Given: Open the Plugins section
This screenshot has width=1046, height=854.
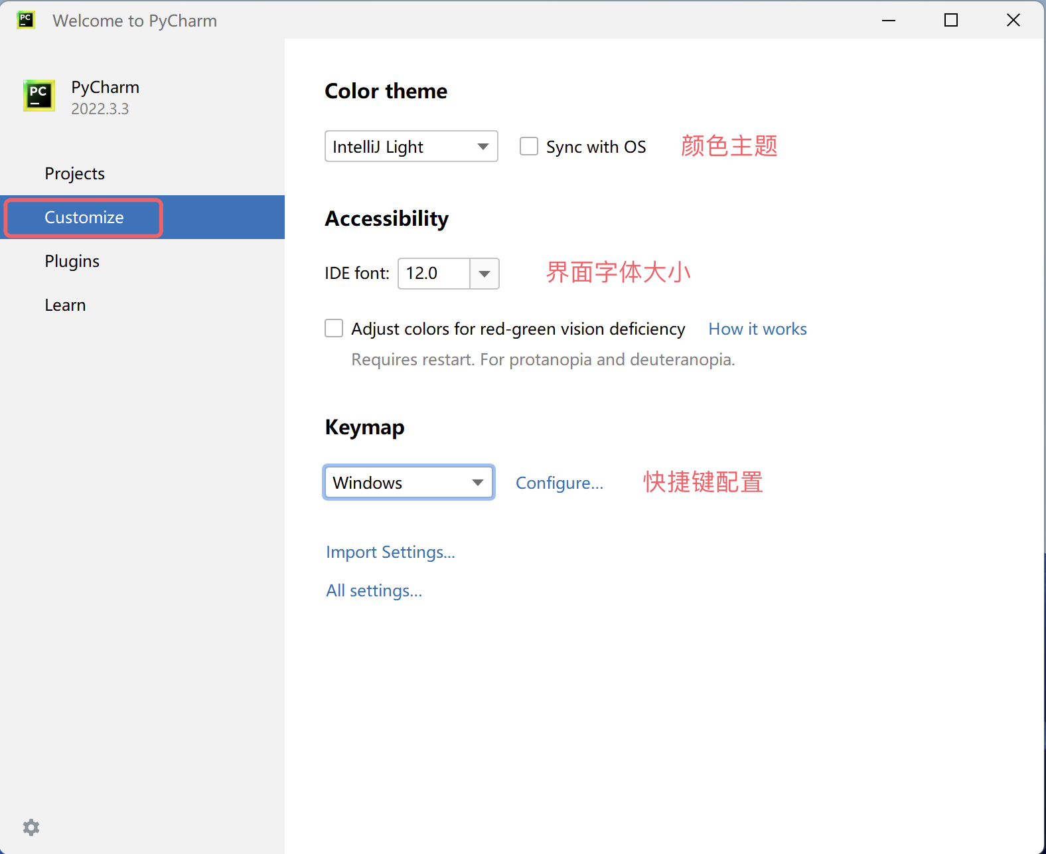Looking at the screenshot, I should tap(72, 261).
